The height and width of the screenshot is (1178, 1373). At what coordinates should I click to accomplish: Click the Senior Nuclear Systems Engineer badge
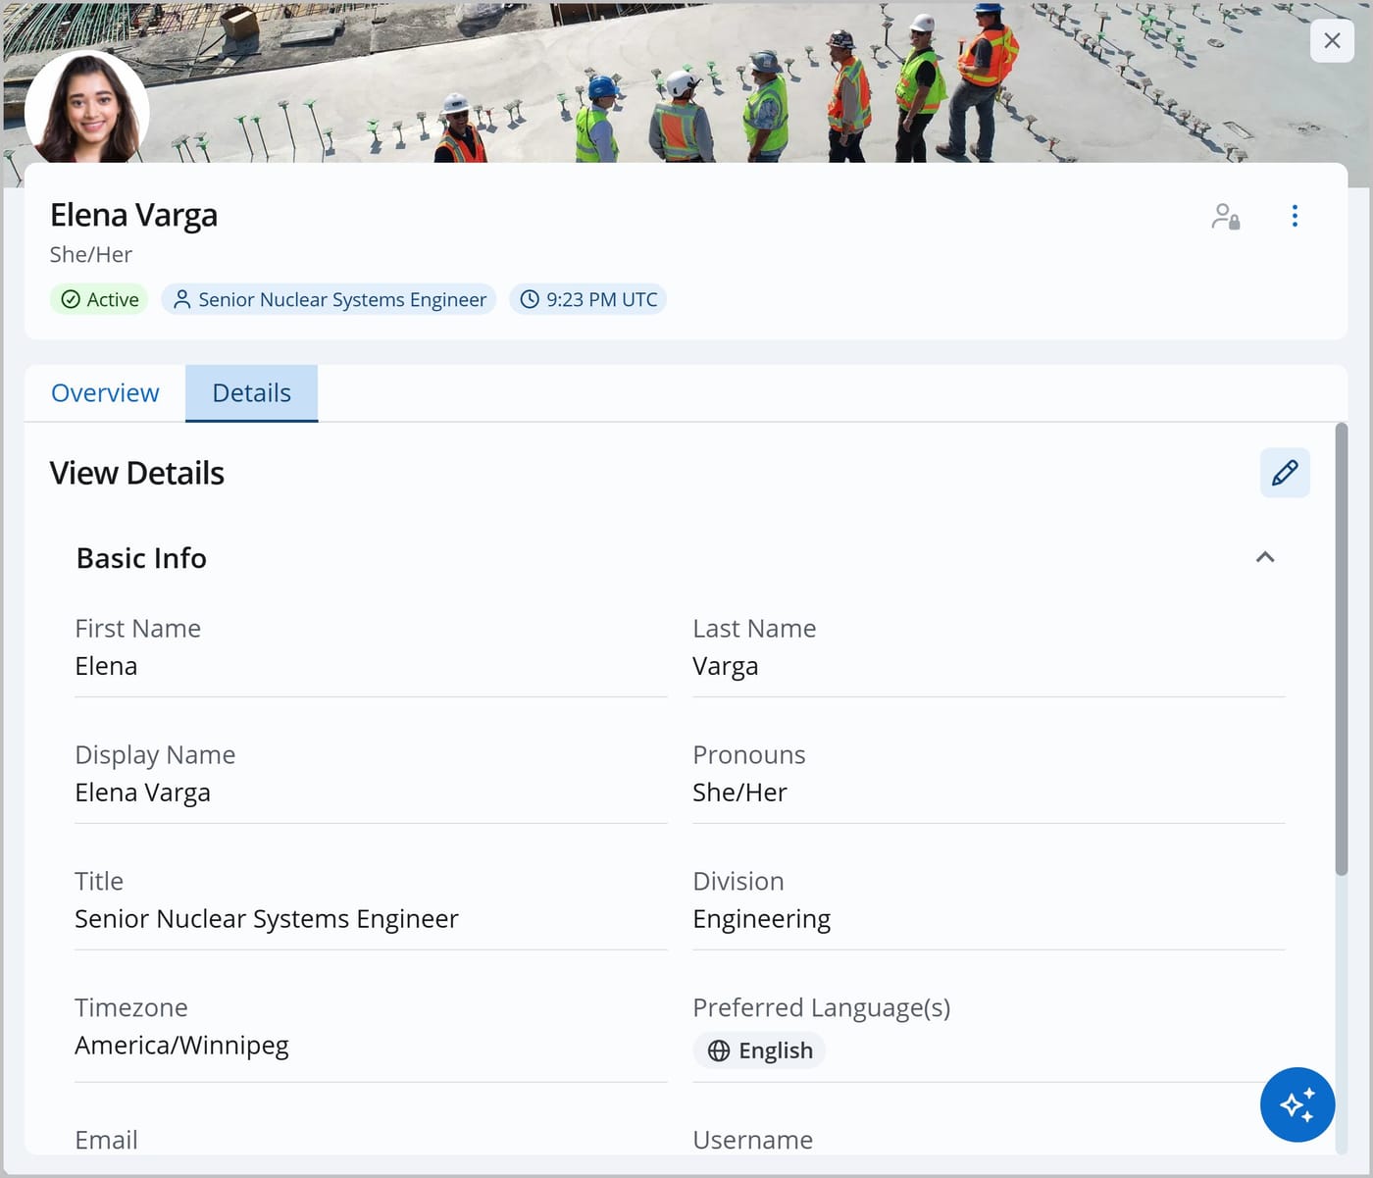329,299
